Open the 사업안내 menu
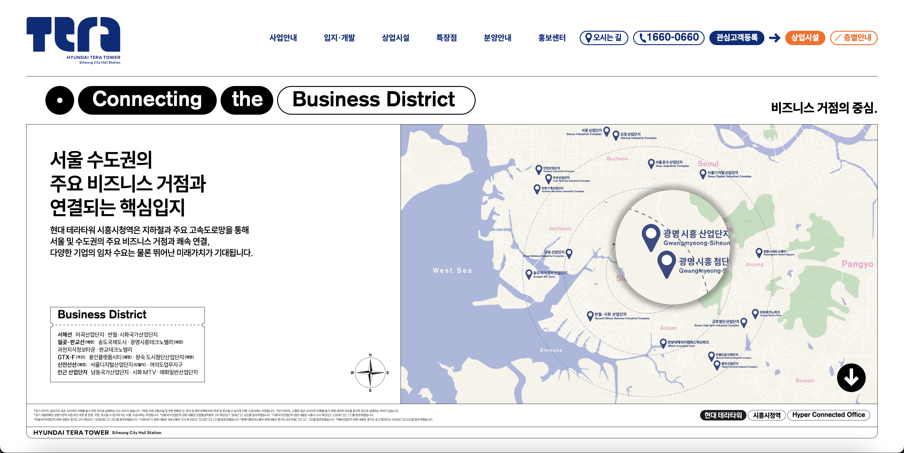The image size is (904, 453). [283, 38]
